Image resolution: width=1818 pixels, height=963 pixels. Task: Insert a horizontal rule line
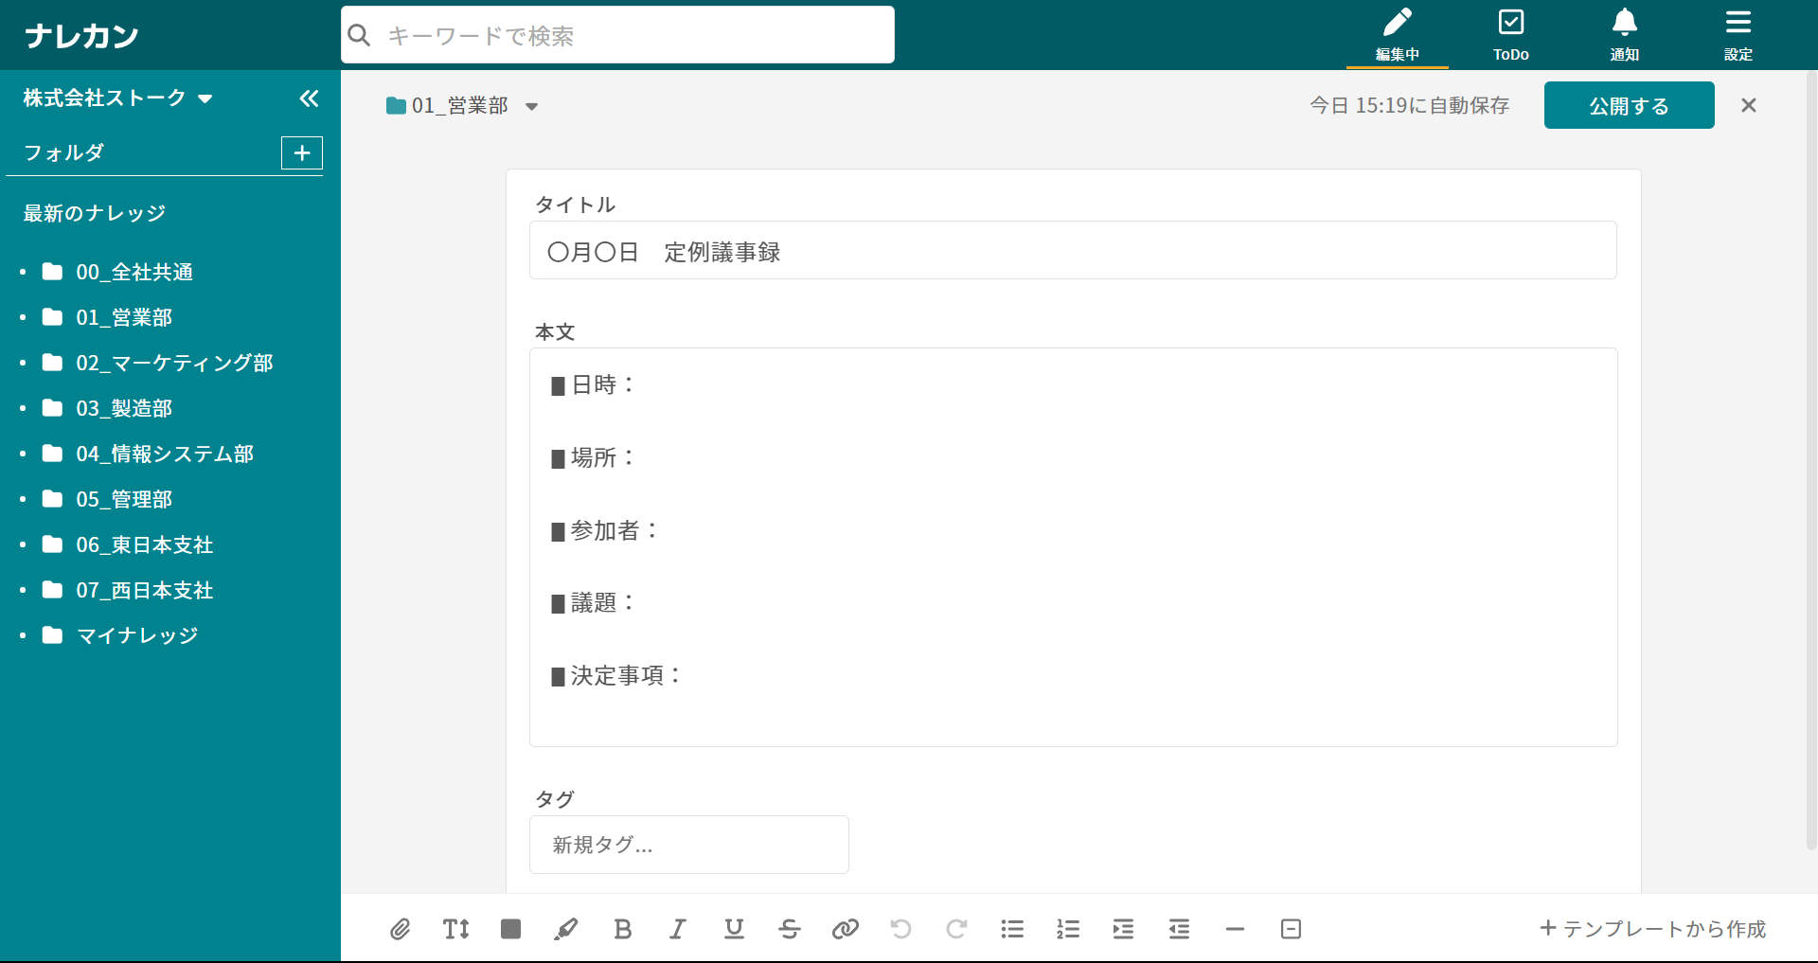1235,929
